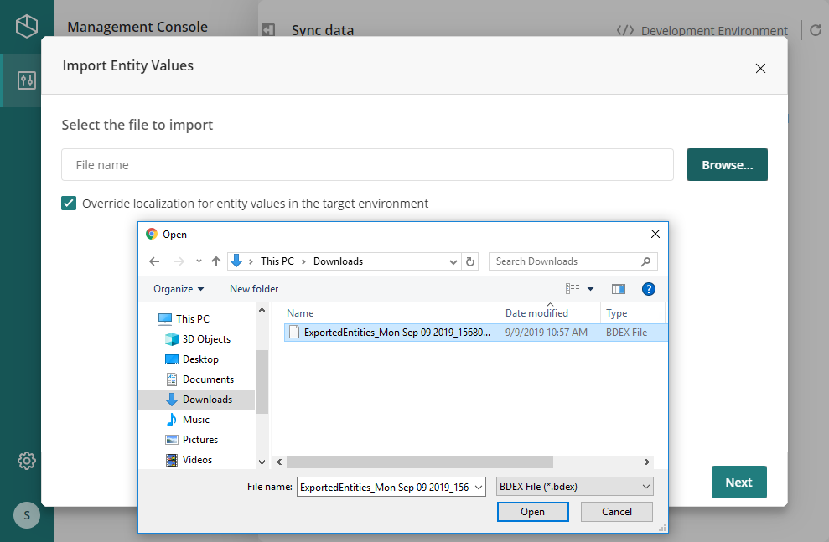The height and width of the screenshot is (542, 829).
Task: Click the back arrow icon beside Sync data
Action: click(267, 29)
